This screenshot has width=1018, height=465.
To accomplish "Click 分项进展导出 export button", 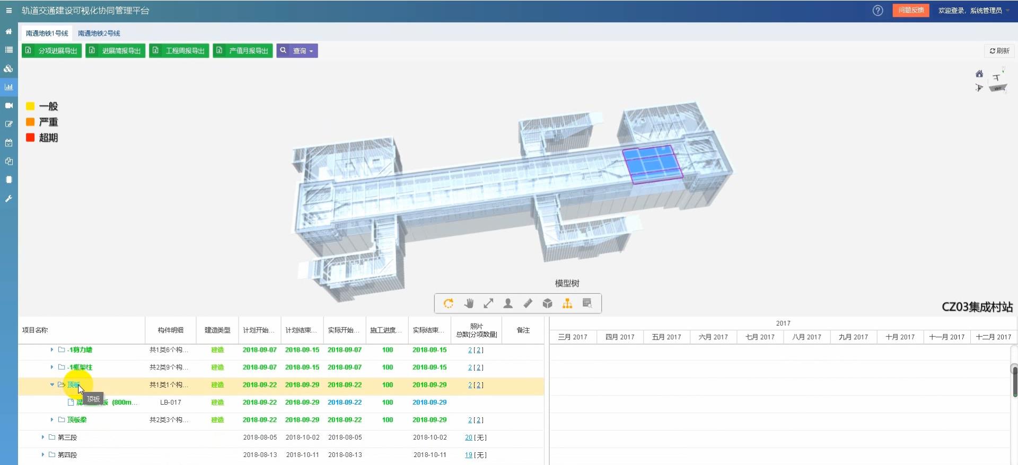I will click(51, 51).
